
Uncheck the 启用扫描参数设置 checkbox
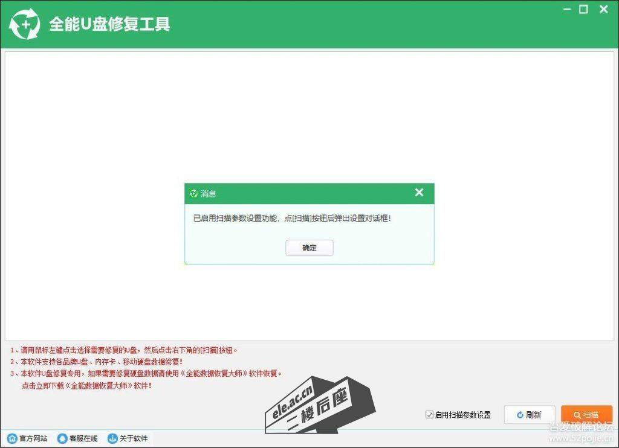pos(429,415)
